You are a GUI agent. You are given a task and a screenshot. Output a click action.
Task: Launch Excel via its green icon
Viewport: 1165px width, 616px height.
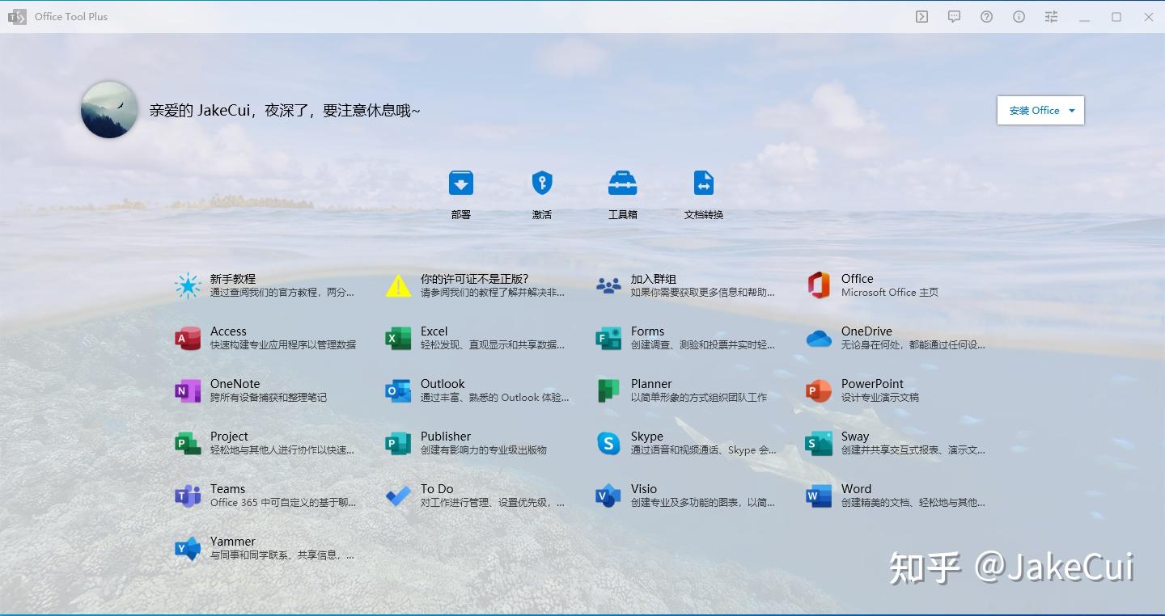398,338
